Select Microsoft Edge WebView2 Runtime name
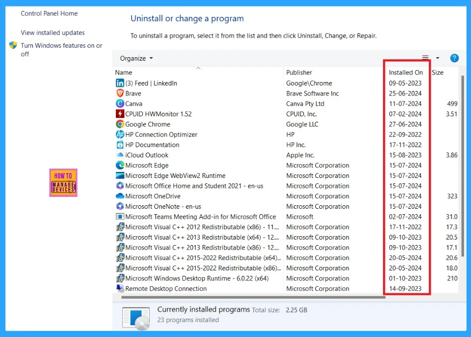This screenshot has width=471, height=337. coord(175,175)
